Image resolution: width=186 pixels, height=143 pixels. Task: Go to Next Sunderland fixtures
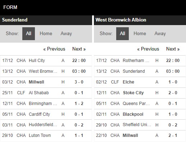[79, 49]
